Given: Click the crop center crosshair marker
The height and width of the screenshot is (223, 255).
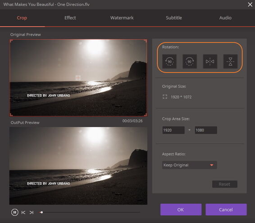Looking at the screenshot, I should click(x=78, y=78).
